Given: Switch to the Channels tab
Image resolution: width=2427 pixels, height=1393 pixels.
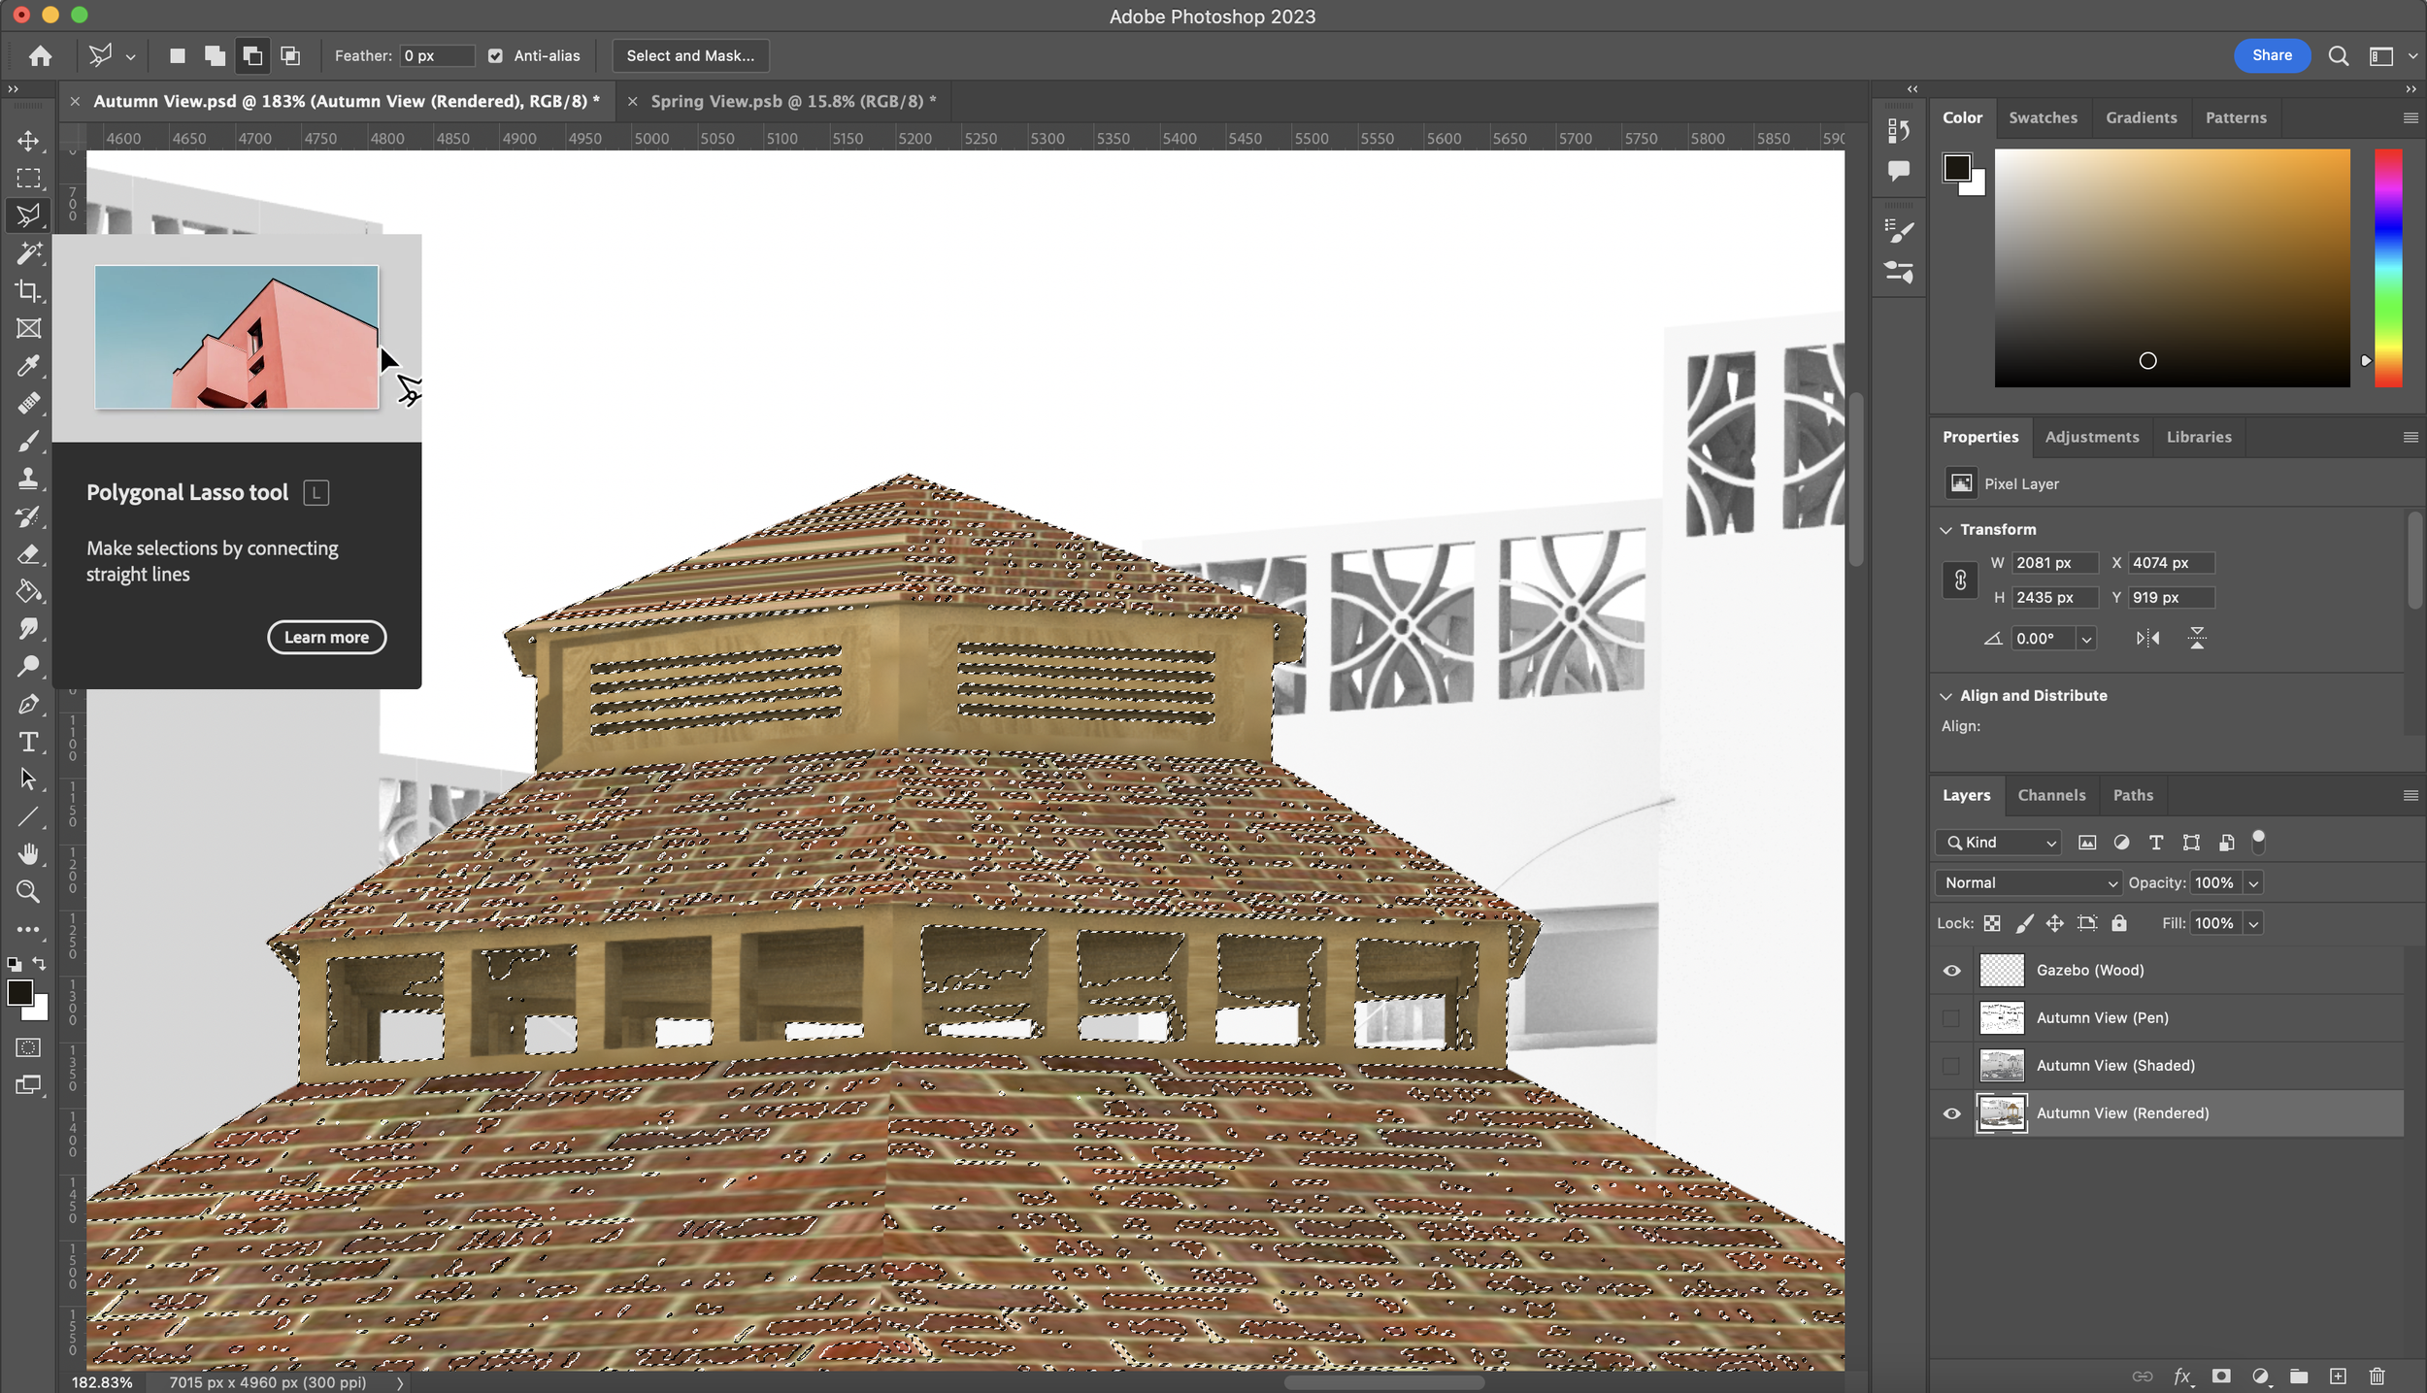Looking at the screenshot, I should (x=2050, y=795).
